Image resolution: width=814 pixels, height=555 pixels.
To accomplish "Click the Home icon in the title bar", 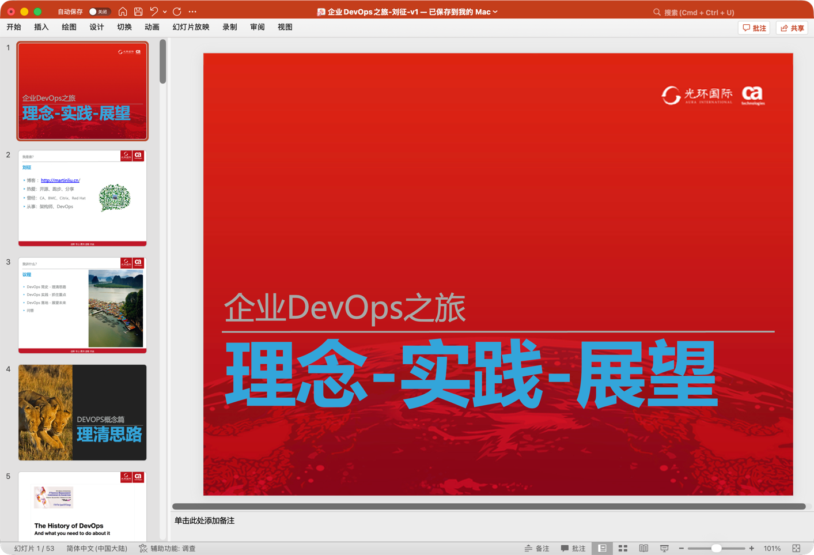I will coord(122,11).
